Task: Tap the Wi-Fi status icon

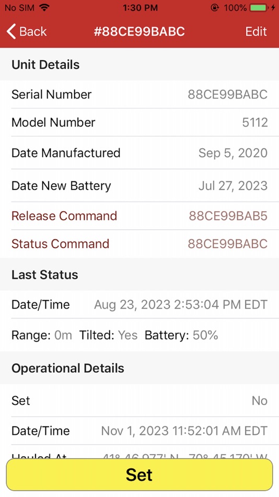Action: click(44, 8)
